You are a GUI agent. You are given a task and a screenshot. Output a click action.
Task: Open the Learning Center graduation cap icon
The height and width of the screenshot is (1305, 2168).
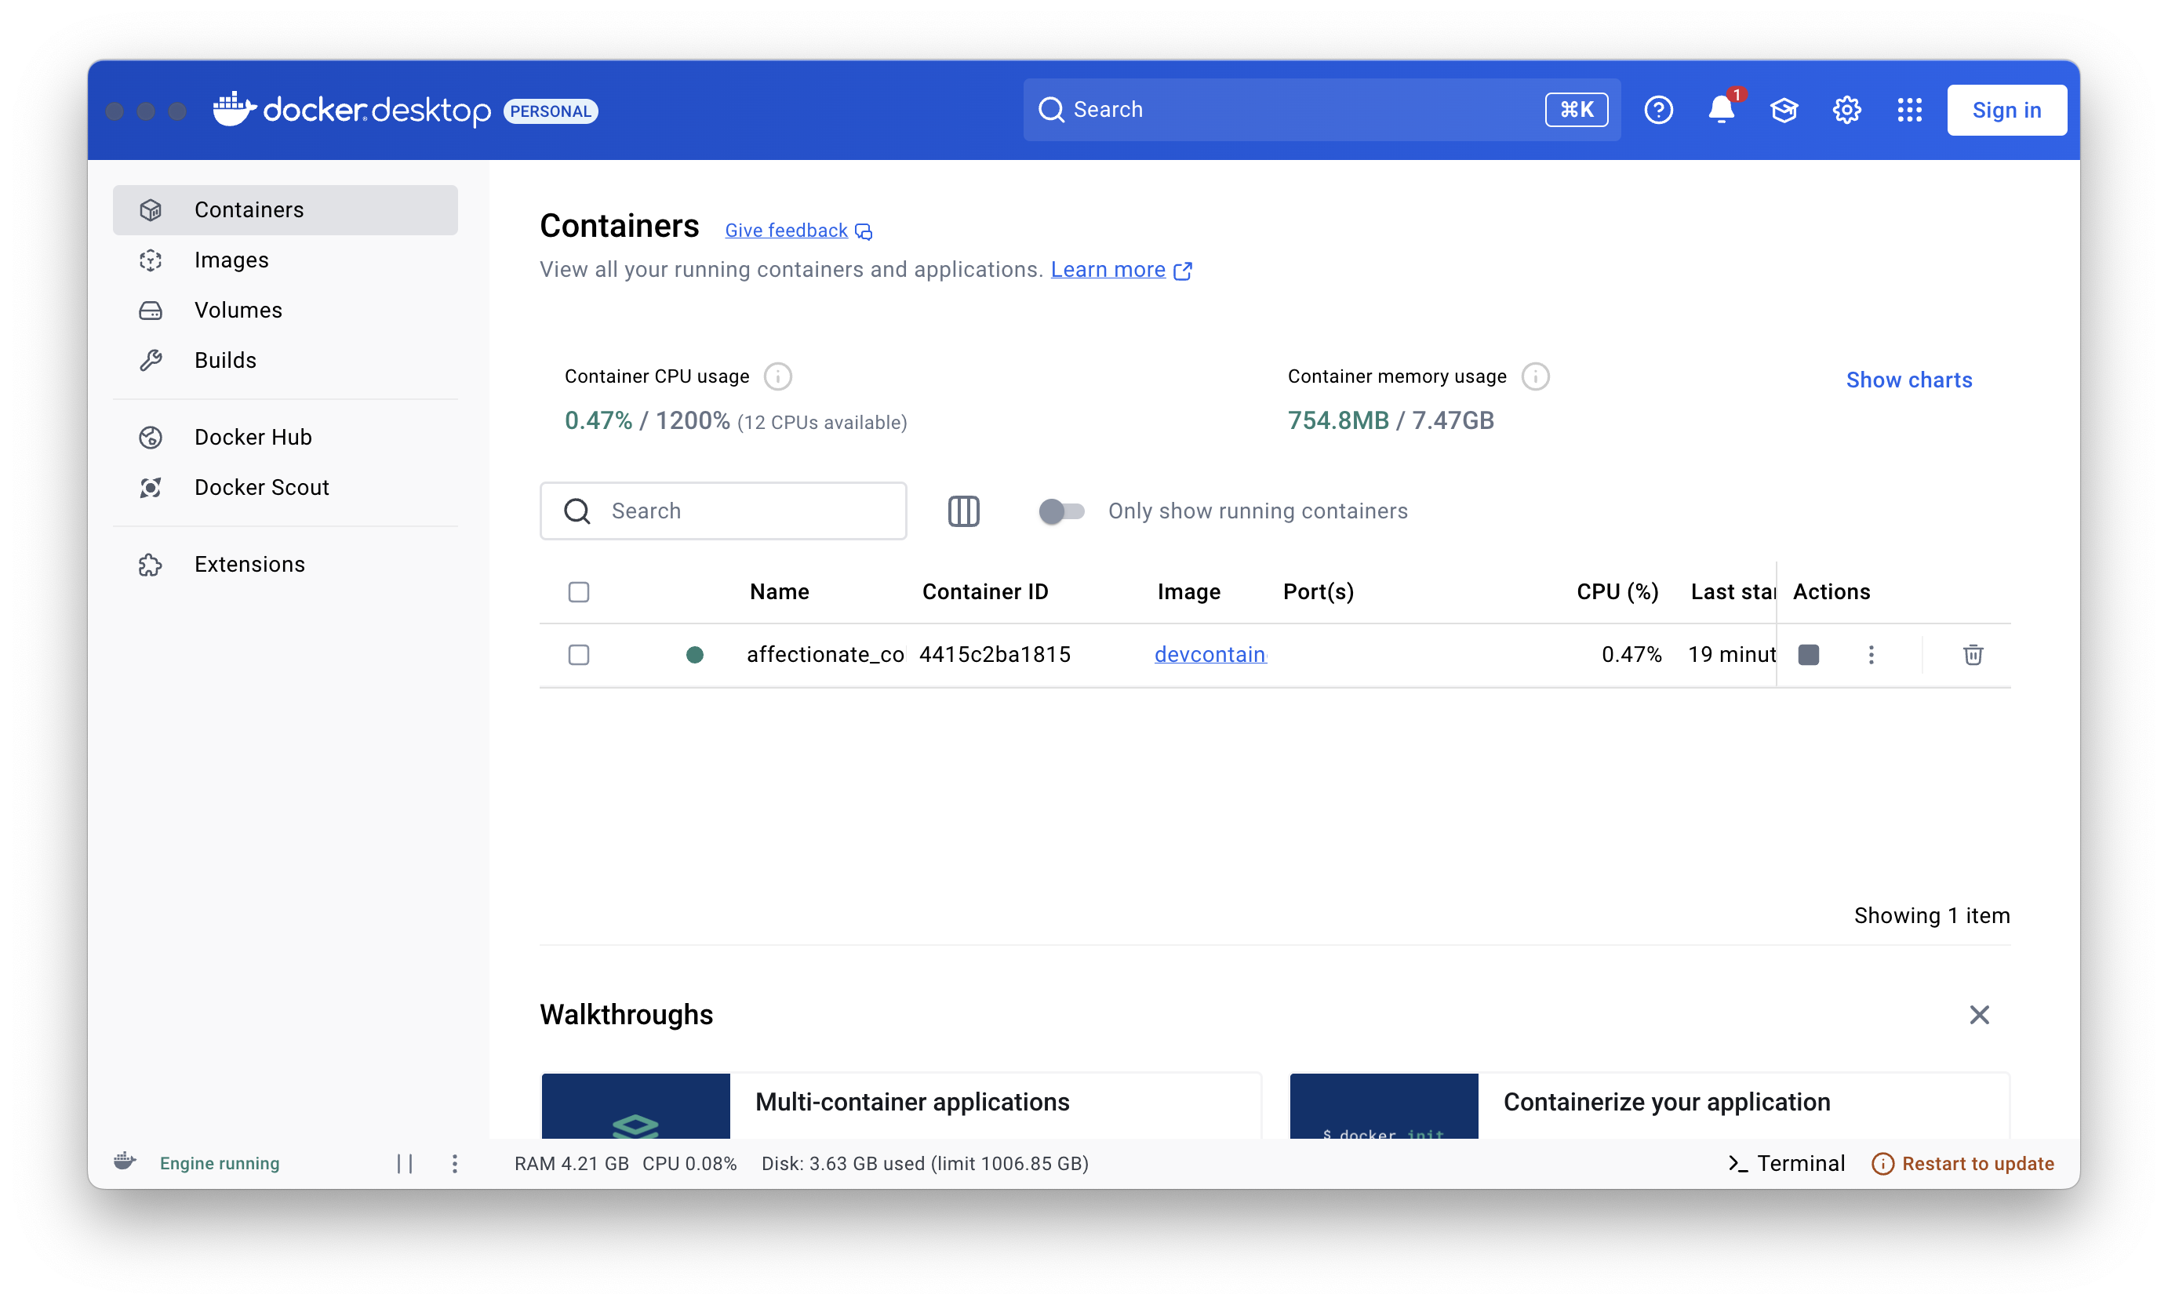(1784, 109)
